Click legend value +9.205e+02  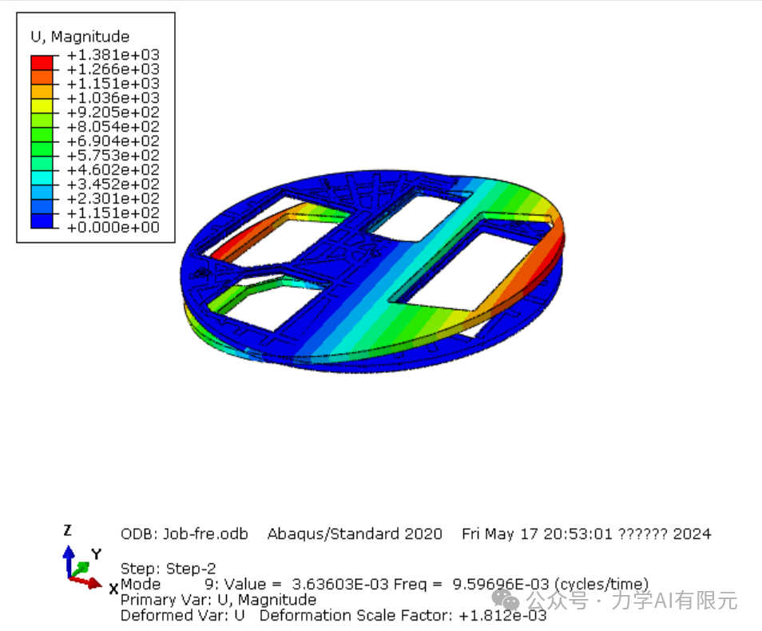(113, 113)
